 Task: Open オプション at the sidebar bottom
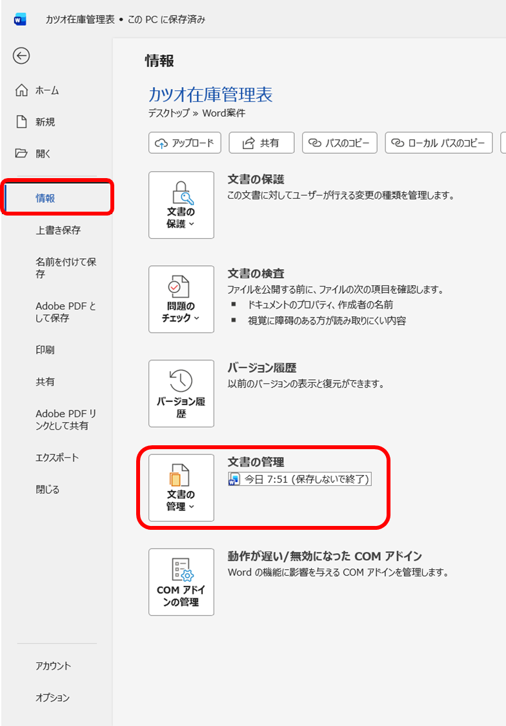52,698
